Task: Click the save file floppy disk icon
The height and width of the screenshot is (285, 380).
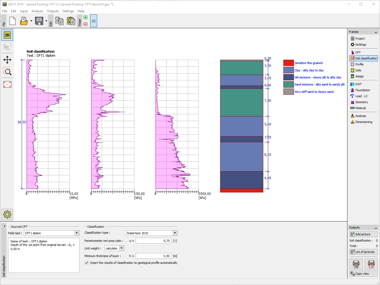Action: [x=39, y=21]
